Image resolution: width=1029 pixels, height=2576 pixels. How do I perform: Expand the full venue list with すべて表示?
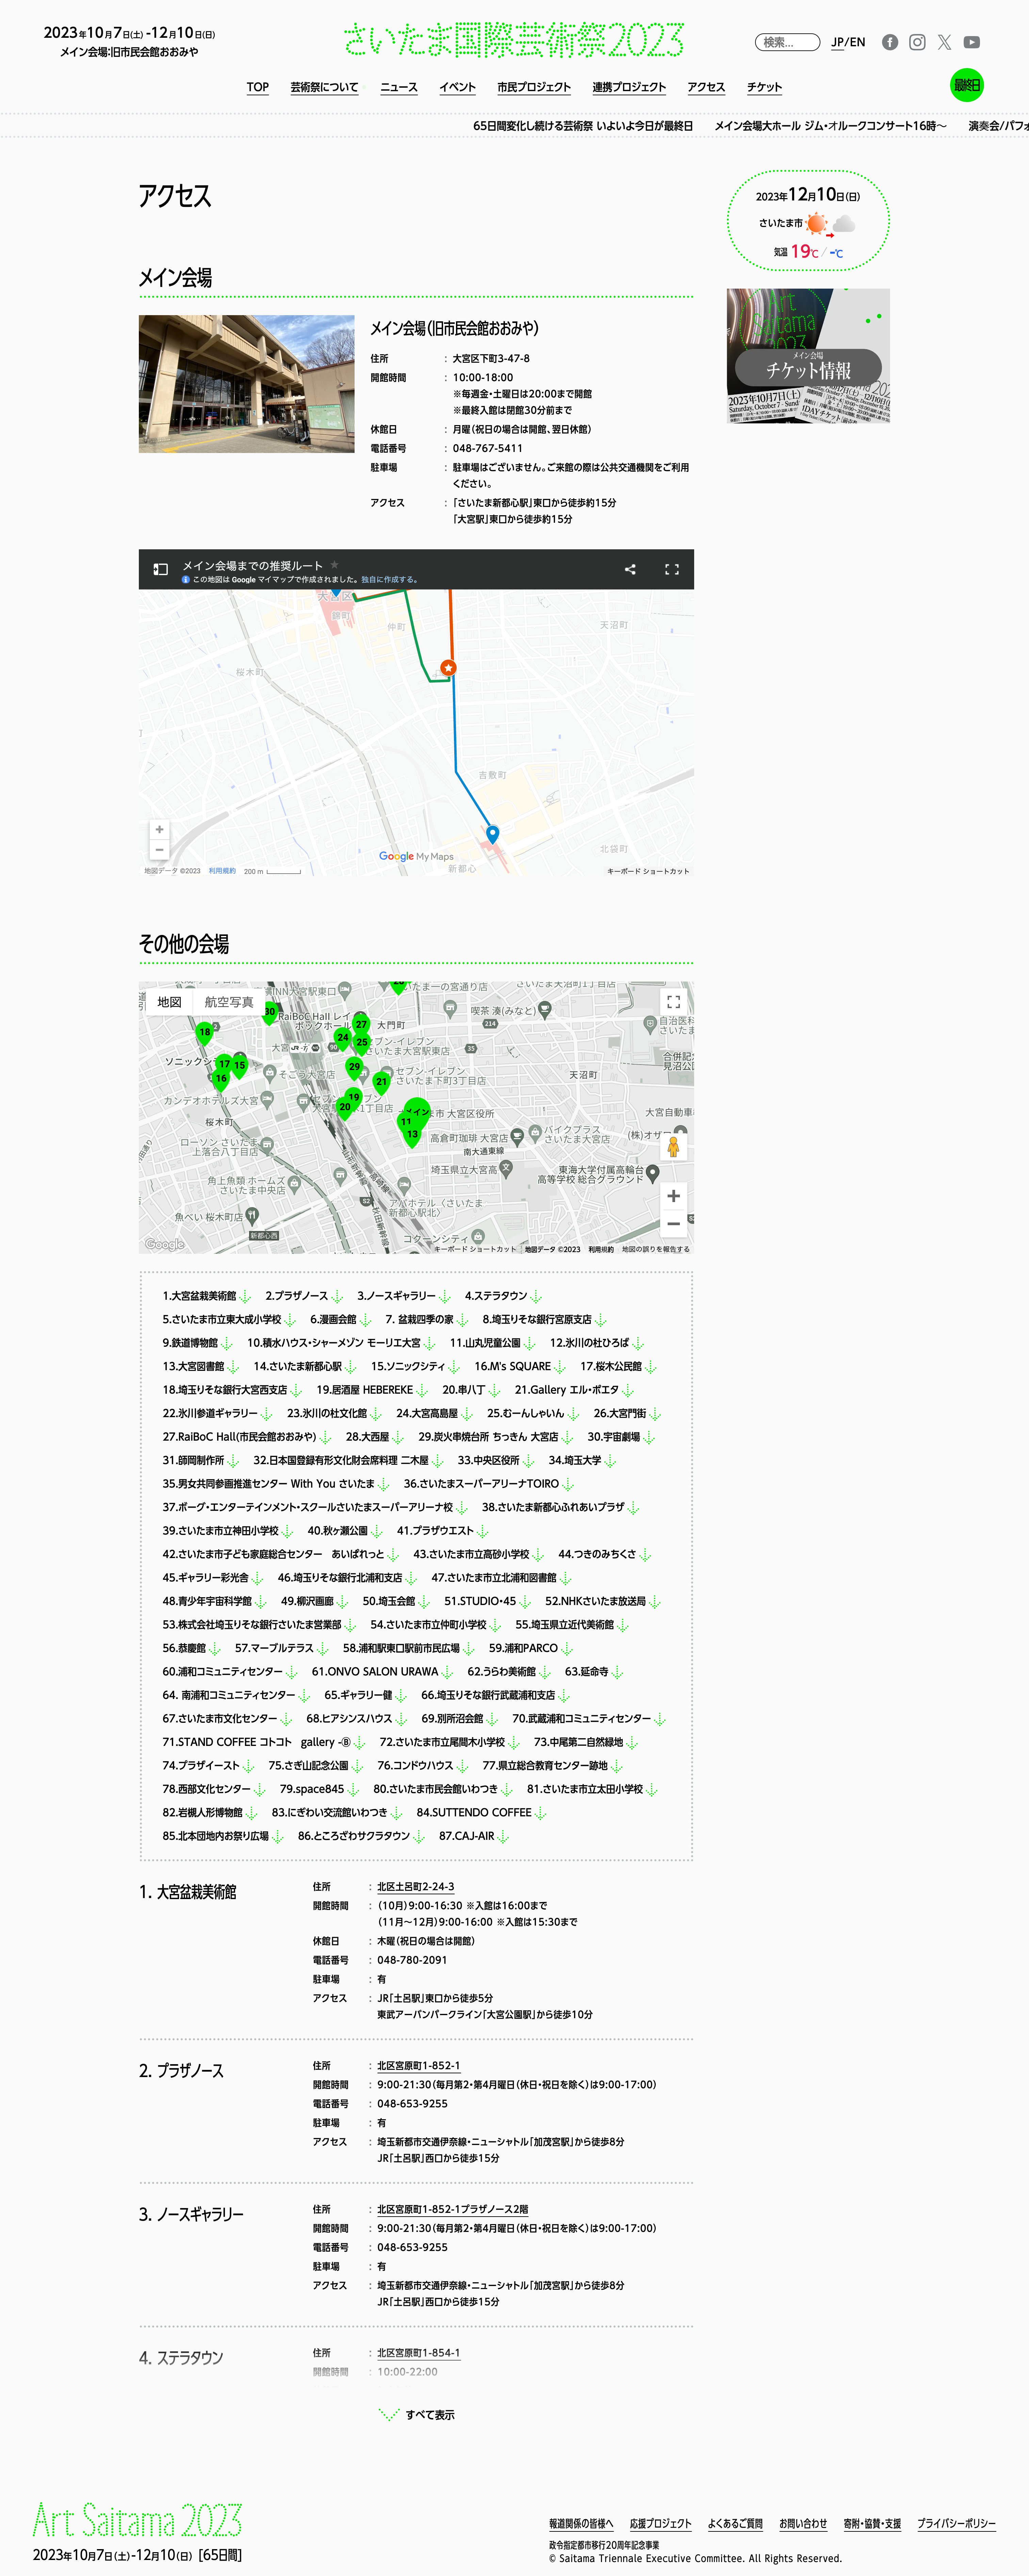(x=417, y=2415)
